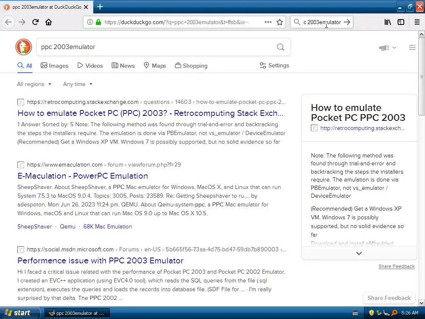Click the floating Share Feedback button

(x=389, y=298)
